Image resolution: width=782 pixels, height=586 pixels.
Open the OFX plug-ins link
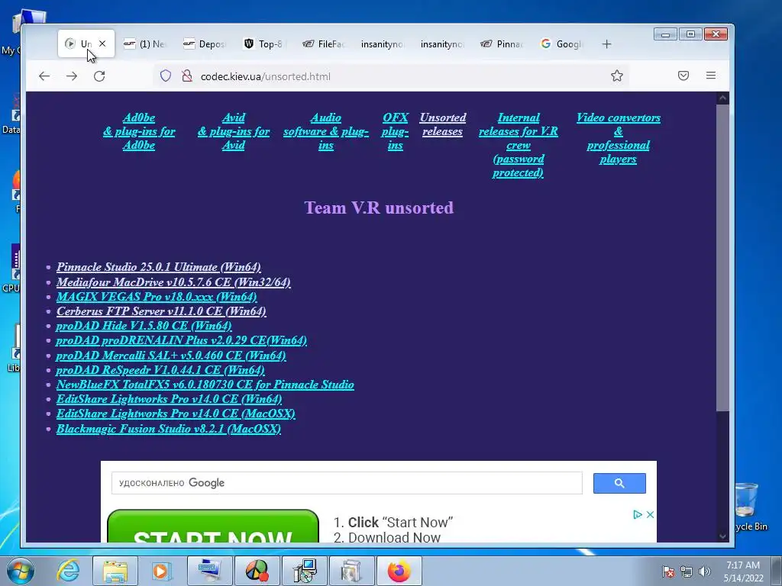(x=395, y=131)
